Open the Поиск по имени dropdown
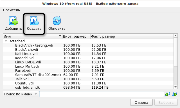This screenshot has height=108, width=180. click(x=21, y=94)
